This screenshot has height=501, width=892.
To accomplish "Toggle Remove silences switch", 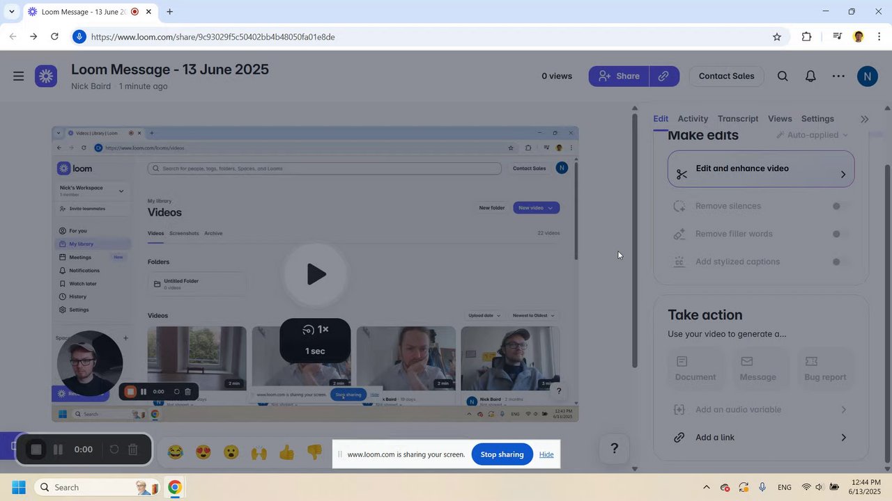I will (x=840, y=206).
